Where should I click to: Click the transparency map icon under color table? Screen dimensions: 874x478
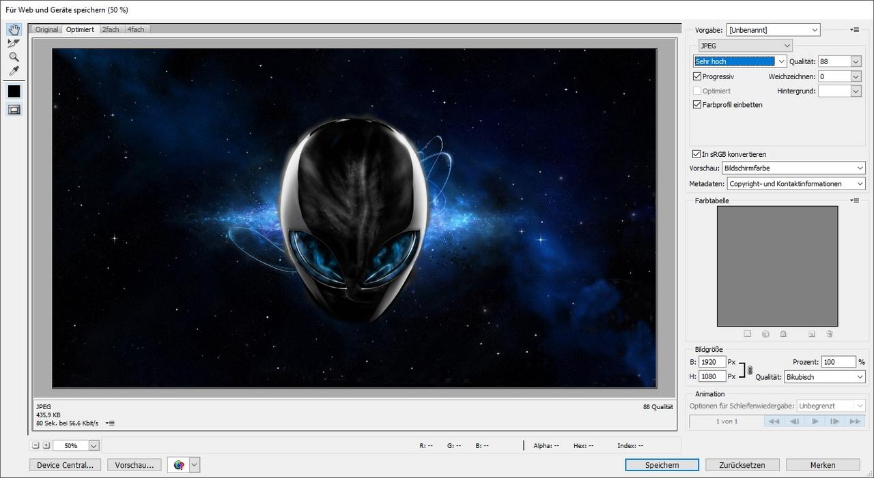click(747, 333)
